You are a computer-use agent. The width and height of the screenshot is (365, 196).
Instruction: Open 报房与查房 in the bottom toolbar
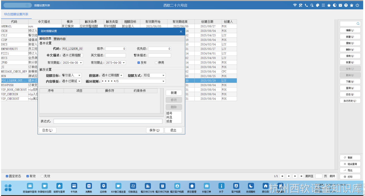[59, 188]
